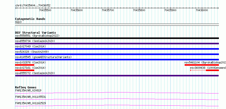This screenshot has width=226, height=109.
Task: Click the 70435700 ruler position label
Action: [x=108, y=10]
